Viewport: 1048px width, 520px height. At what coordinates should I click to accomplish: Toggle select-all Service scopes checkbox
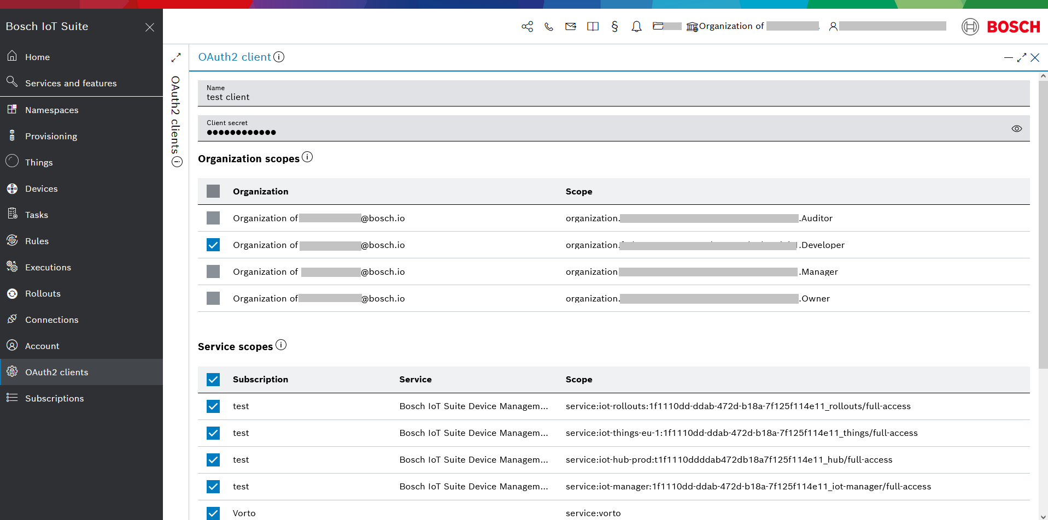pos(213,379)
